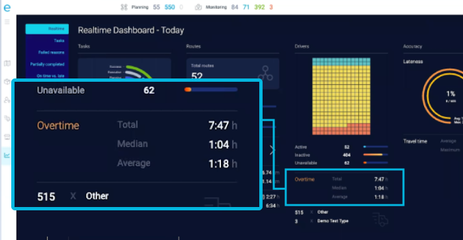The width and height of the screenshot is (463, 240).
Task: Open the Total routes 52 card
Action: point(233,73)
